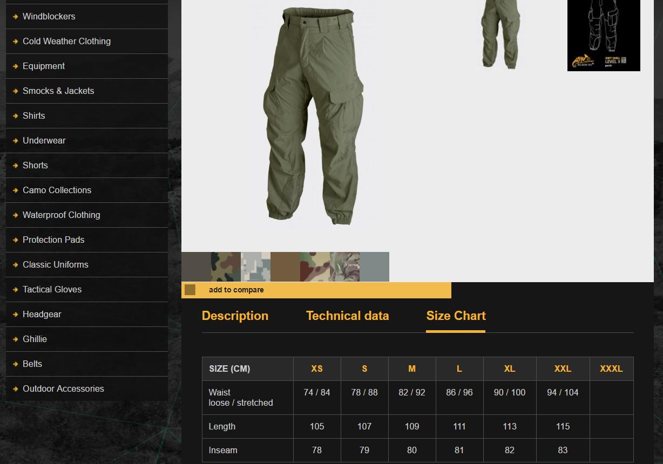View the Soft Shell Level 5 label thumbnail
This screenshot has height=464, width=663.
click(603, 36)
